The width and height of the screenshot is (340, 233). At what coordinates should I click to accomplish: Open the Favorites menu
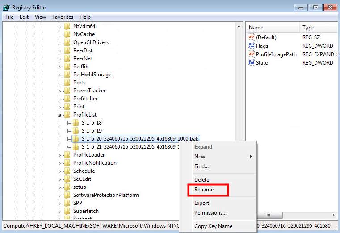click(63, 17)
